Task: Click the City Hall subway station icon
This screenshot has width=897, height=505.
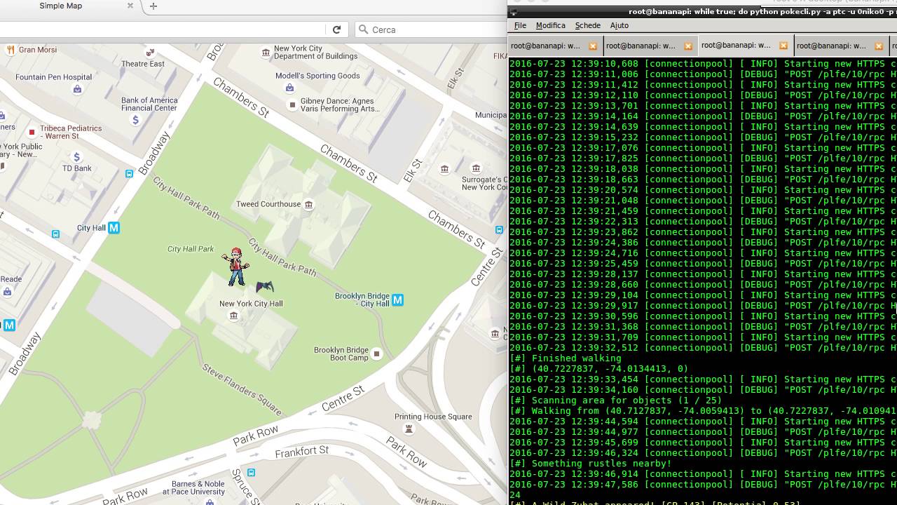Action: (114, 228)
